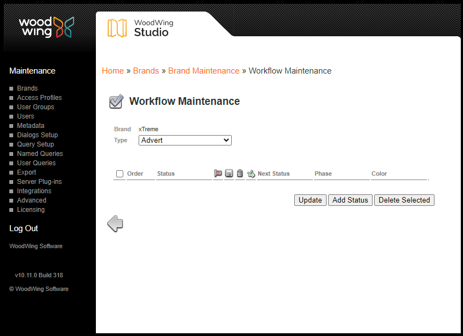This screenshot has width=463, height=336.
Task: Click the Color column header
Action: click(379, 173)
